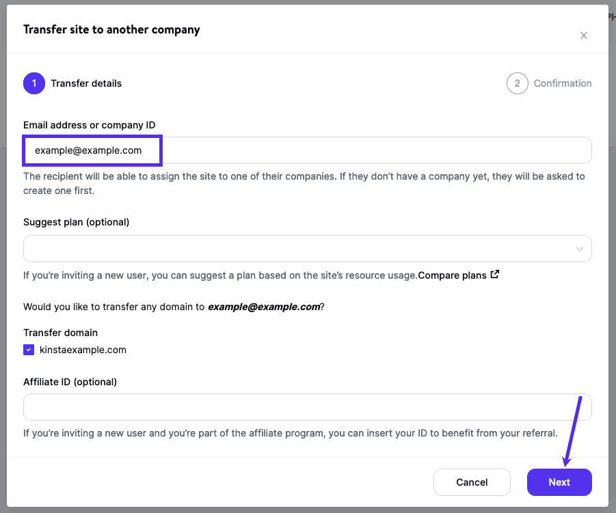Screen dimensions: 616x513
Task: Click Next to proceed with transfer
Action: (559, 482)
